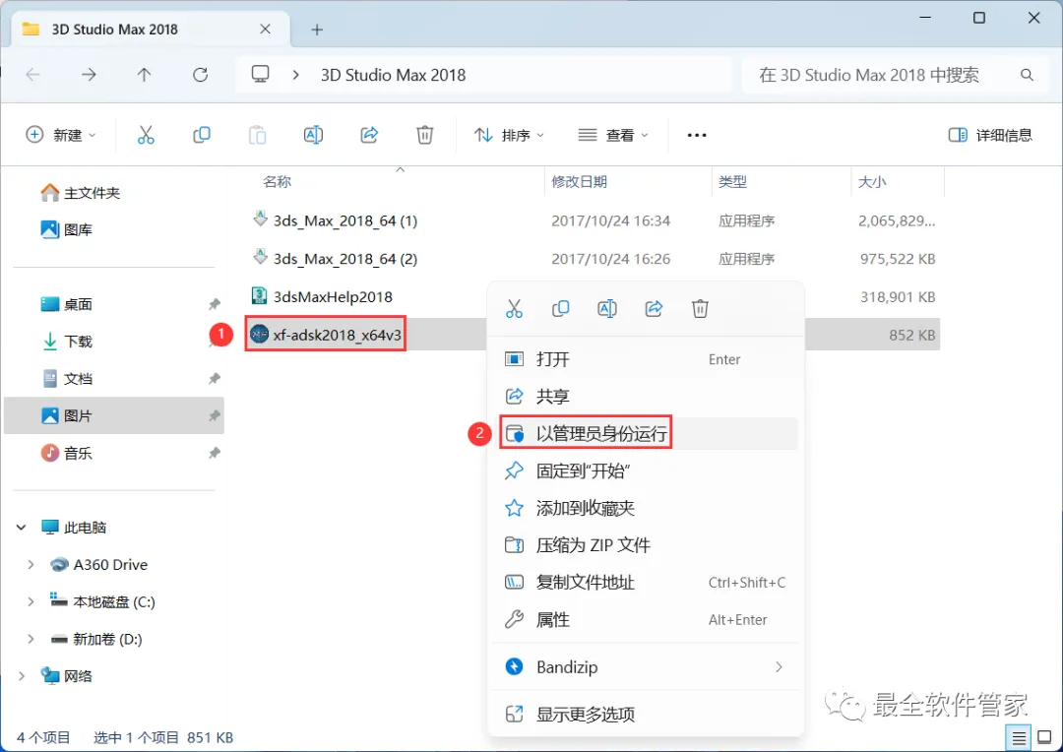Go forward with the forward arrow

89,75
